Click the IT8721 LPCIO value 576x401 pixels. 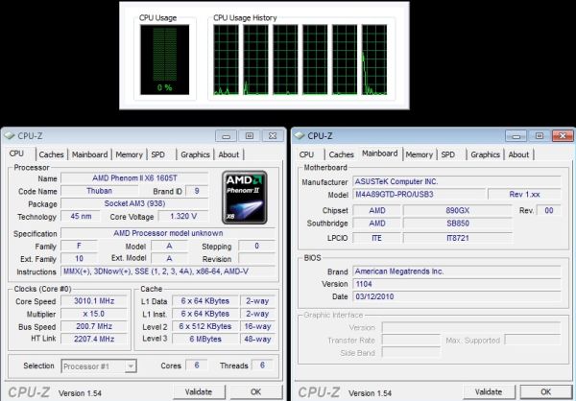pos(457,238)
